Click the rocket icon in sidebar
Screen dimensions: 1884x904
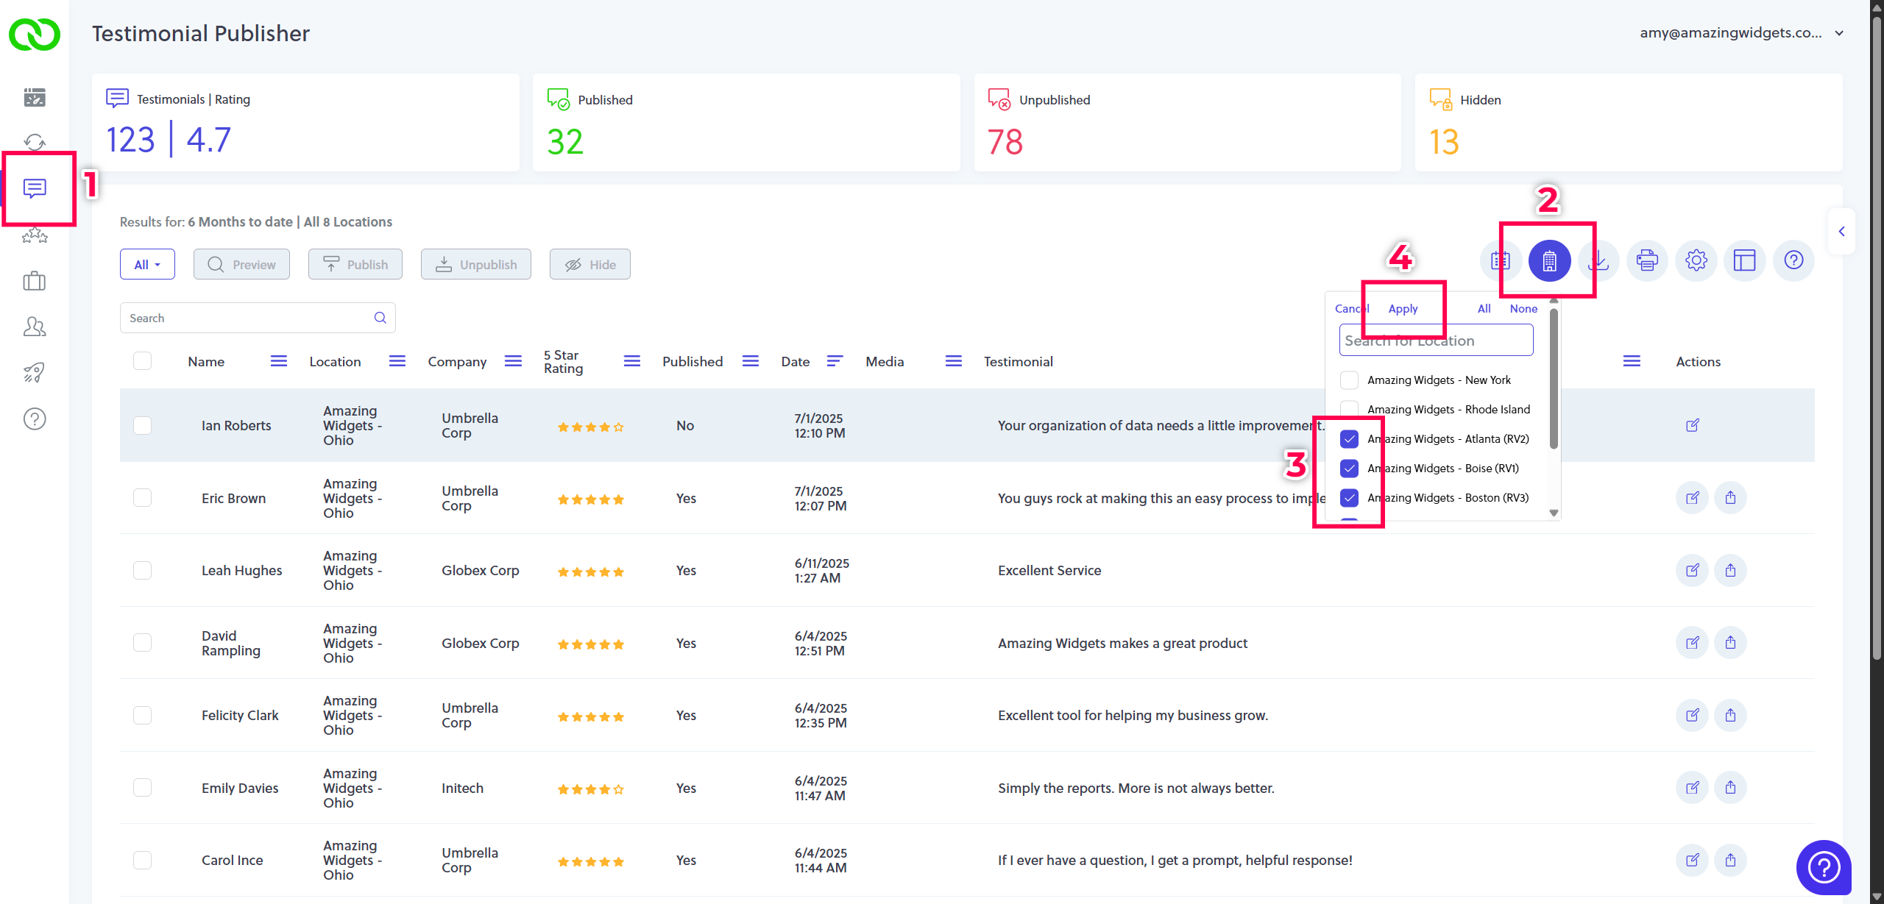pos(35,372)
